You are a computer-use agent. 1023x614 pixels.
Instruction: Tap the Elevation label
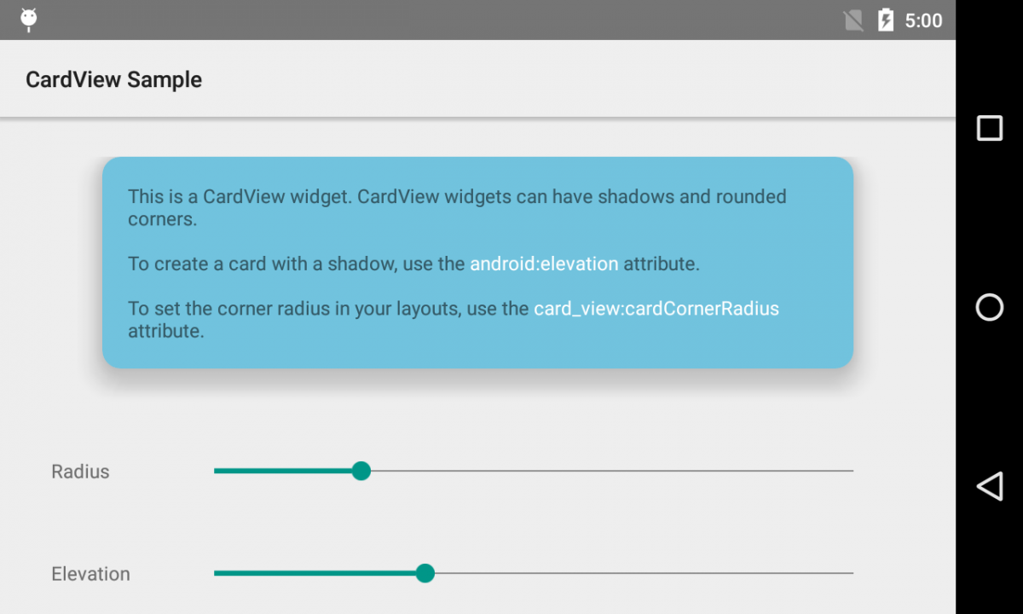[90, 574]
